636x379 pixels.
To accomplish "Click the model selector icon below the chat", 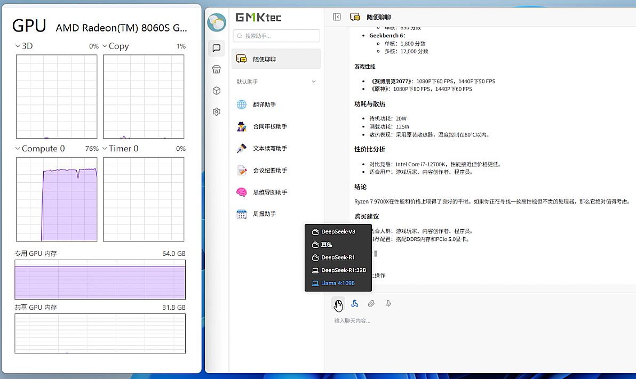I will [338, 304].
